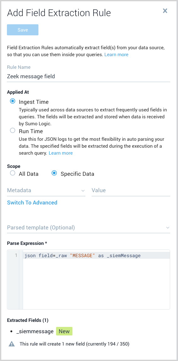Click the Metadata dropdown chevron arrow
The width and height of the screenshot is (178, 361).
pos(83,191)
